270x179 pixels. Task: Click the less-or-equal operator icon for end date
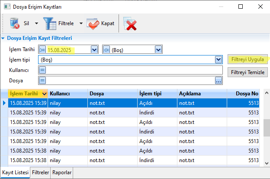[106, 49]
